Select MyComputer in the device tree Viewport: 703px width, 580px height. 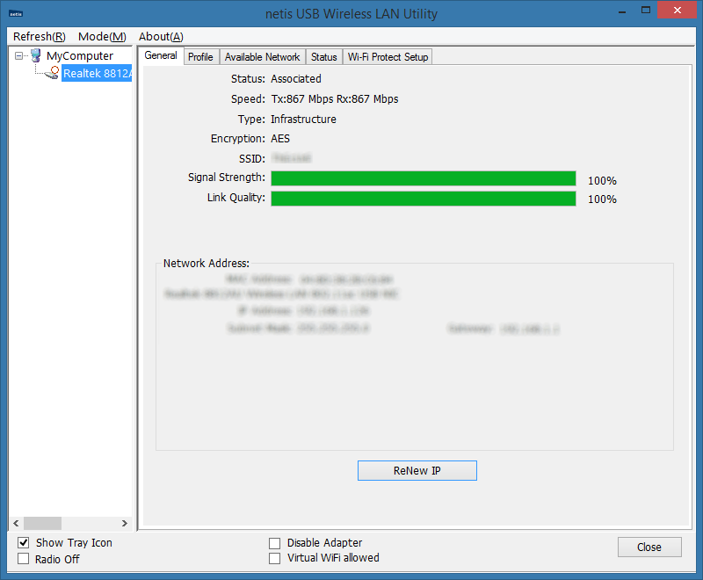click(80, 56)
